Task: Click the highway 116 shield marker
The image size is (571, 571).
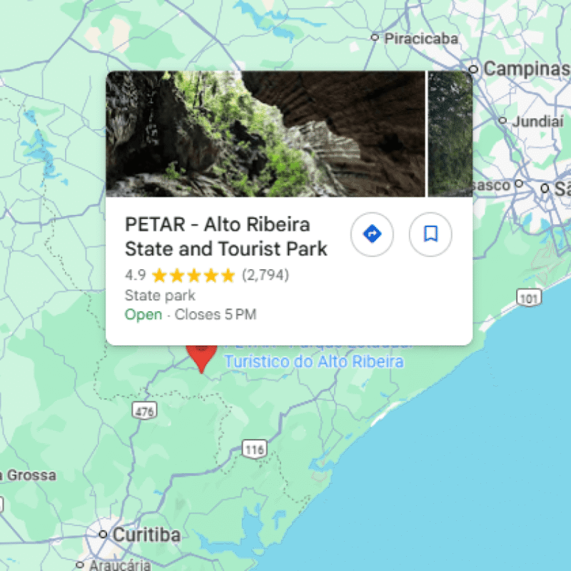Action: click(x=255, y=449)
